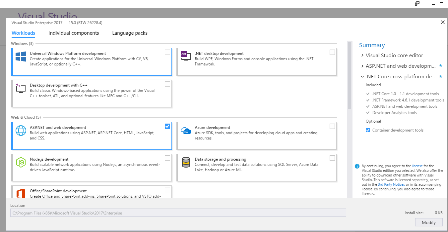Open the Language packs tab
Viewport: 448px width, 232px height.
130,33
